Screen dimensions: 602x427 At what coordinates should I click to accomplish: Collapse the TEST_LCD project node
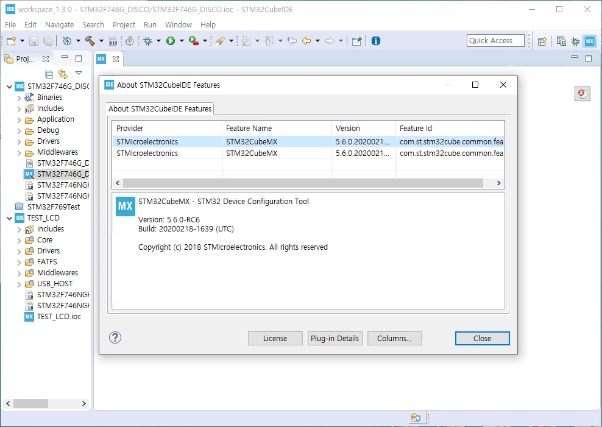tap(9, 218)
